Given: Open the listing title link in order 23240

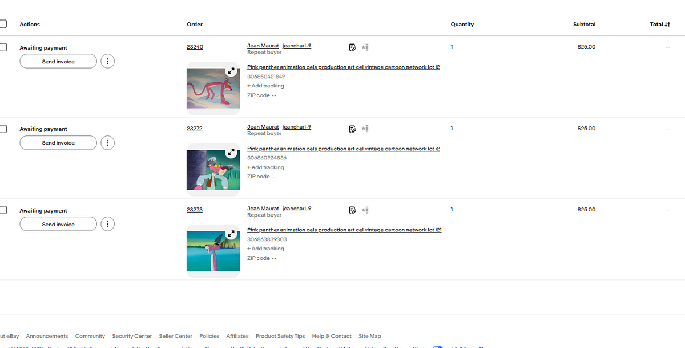Looking at the screenshot, I should click(343, 67).
